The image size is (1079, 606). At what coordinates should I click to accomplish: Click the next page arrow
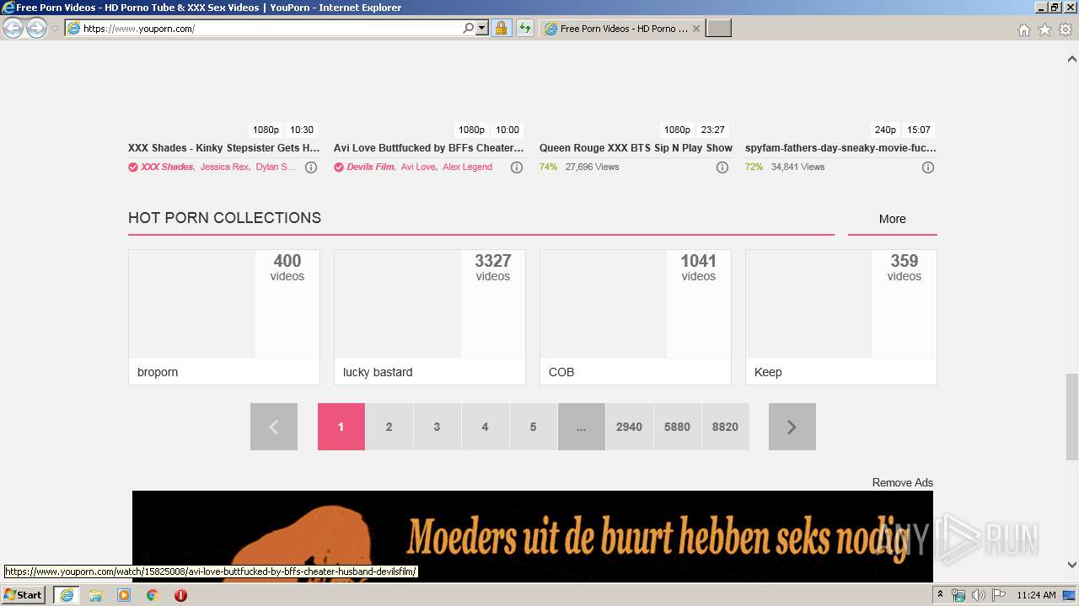click(792, 427)
